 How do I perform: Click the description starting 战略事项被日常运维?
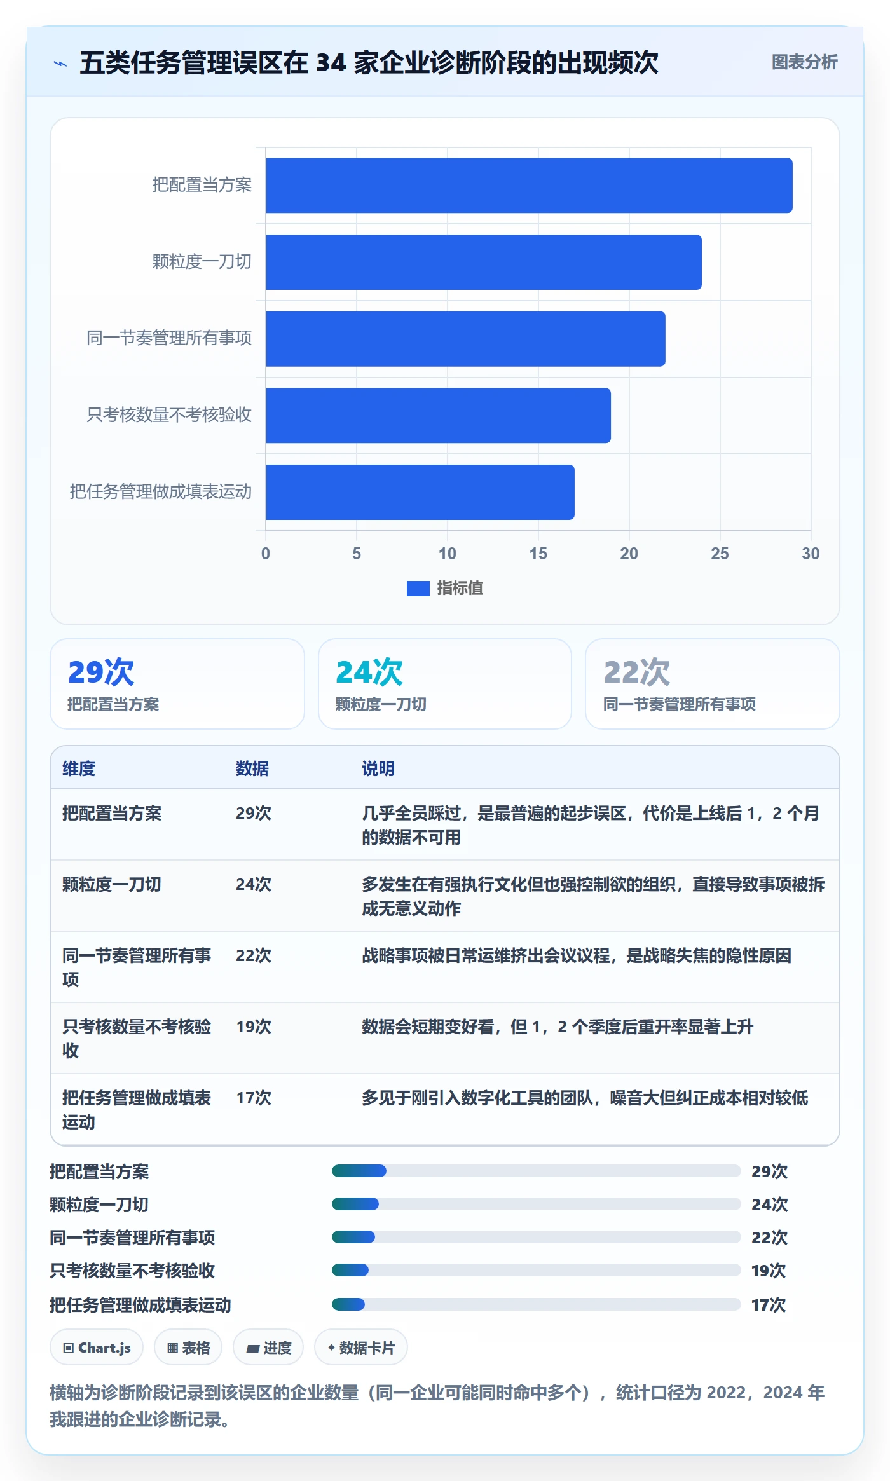[x=577, y=955]
